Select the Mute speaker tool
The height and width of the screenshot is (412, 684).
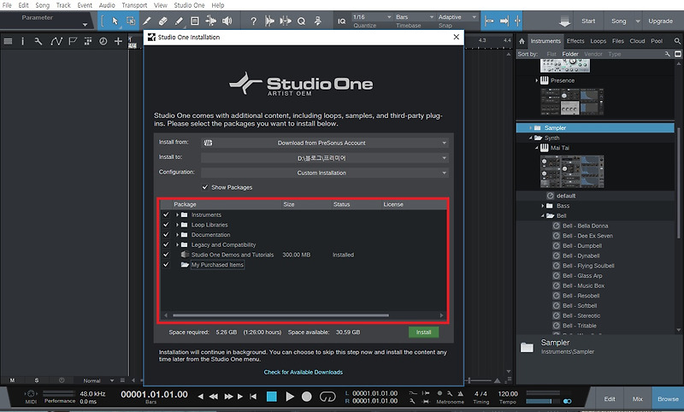(227, 21)
